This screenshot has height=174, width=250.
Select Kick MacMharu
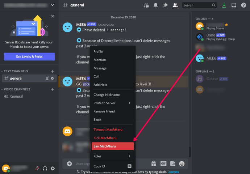pos(113,138)
